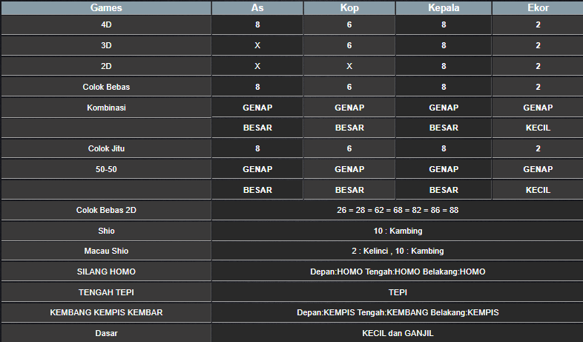Select the Dasar row label
583x342 pixels.
coord(106,333)
